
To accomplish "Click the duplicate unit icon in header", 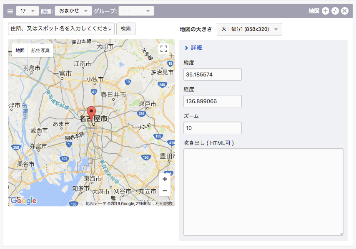I will click(335, 11).
